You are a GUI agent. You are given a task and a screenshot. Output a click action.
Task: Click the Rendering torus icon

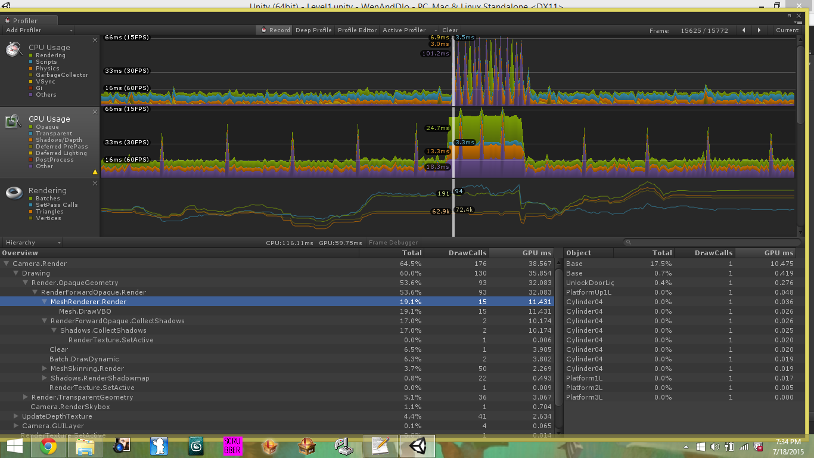[14, 193]
